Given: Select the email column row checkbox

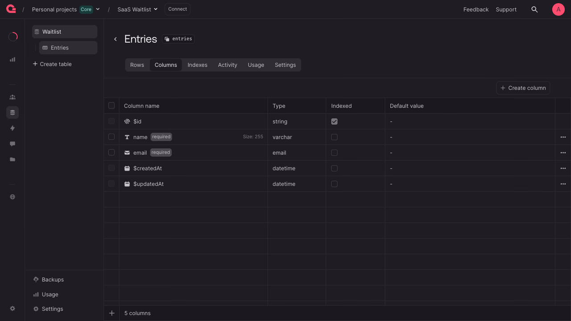Looking at the screenshot, I should click(x=112, y=152).
